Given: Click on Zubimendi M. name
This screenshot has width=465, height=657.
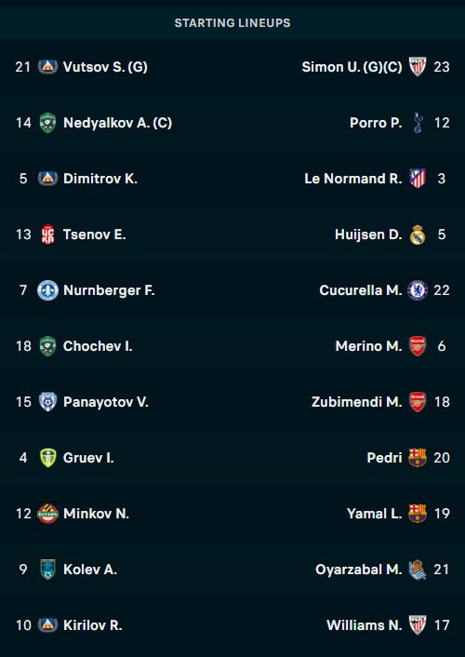Looking at the screenshot, I should [356, 402].
